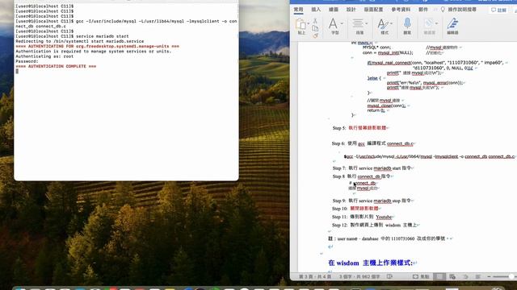
Task: Click the word count in status bar
Action: (x=359, y=276)
